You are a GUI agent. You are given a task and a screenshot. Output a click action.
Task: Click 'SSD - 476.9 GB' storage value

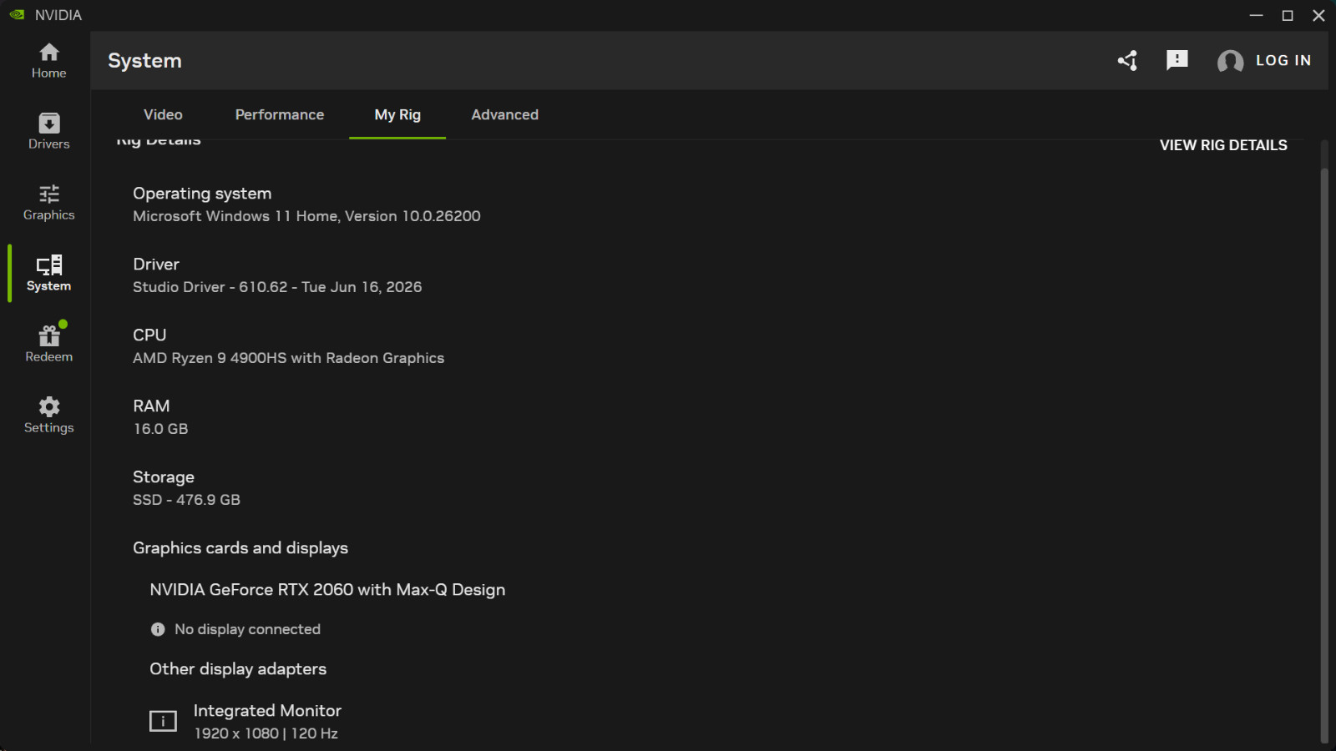pyautogui.click(x=186, y=500)
